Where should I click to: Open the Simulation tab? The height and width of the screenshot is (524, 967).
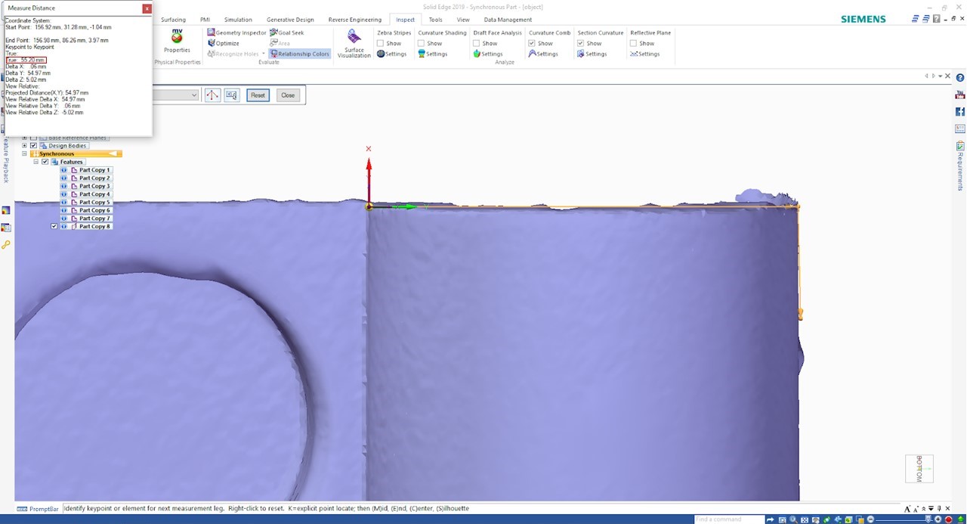[238, 20]
